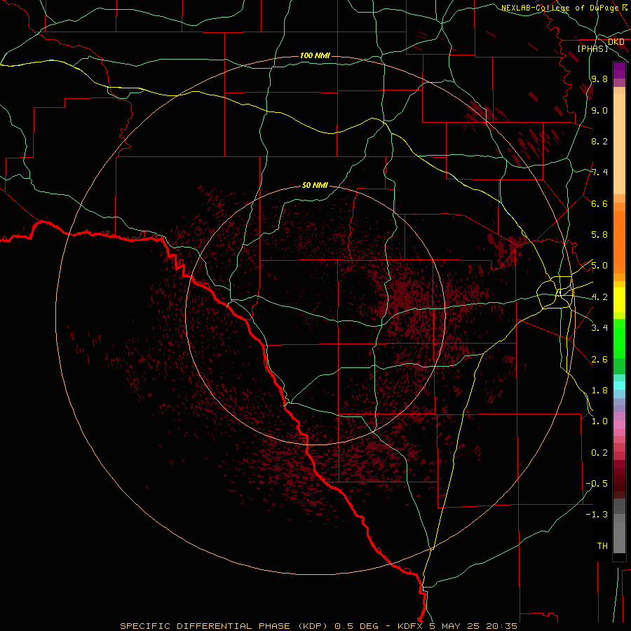This screenshot has width=631, height=631.
Task: Click the 9.8 legend value
Action: coord(599,79)
